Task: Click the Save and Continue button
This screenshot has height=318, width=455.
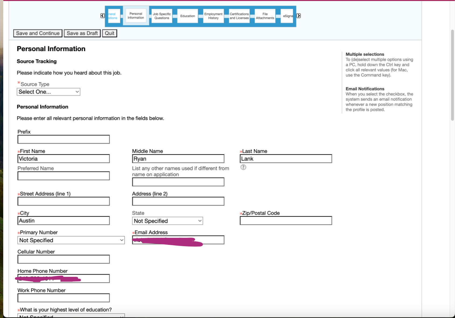Action: coord(38,33)
